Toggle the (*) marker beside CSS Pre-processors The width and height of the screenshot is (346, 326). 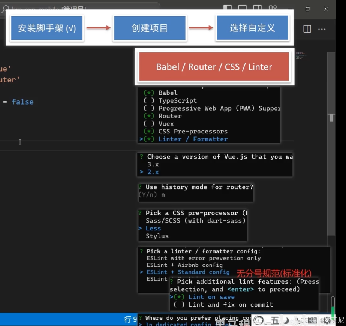point(149,132)
